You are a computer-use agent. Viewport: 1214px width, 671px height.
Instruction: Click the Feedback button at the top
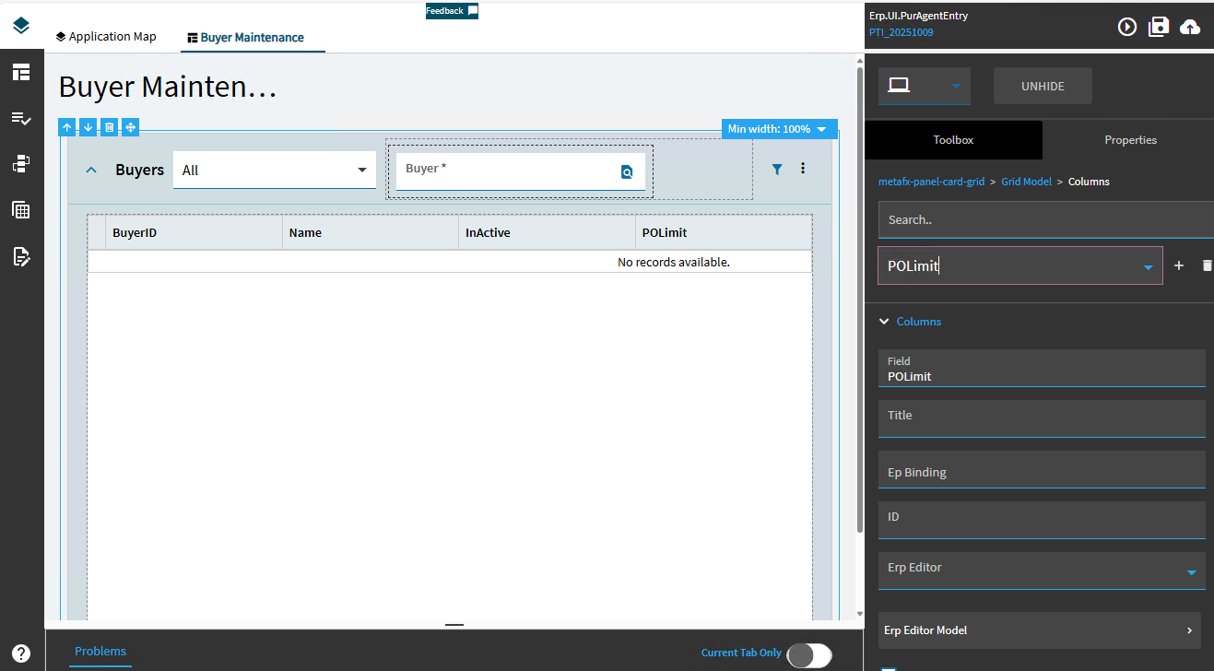(x=452, y=11)
